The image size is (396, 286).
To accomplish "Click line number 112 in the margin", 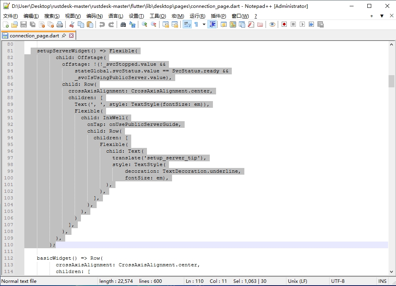I will (x=9, y=258).
